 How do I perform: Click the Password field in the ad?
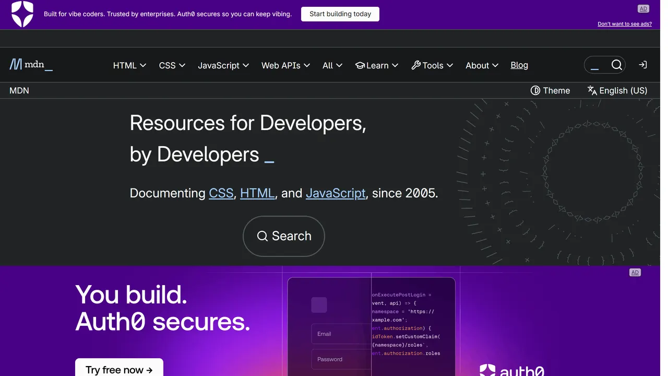341,359
